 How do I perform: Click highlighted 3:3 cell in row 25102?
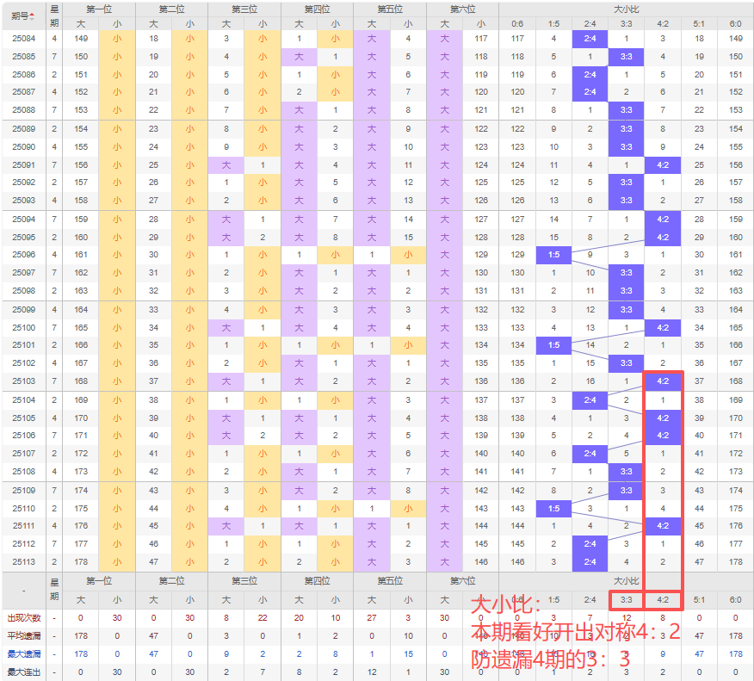(x=626, y=363)
